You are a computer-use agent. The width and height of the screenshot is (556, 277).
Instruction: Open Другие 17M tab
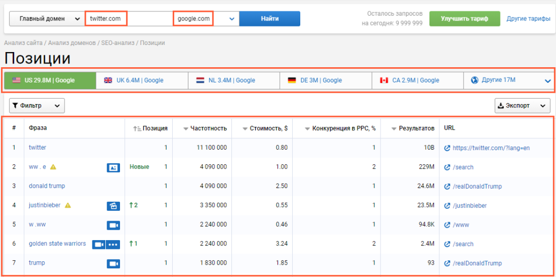508,80
